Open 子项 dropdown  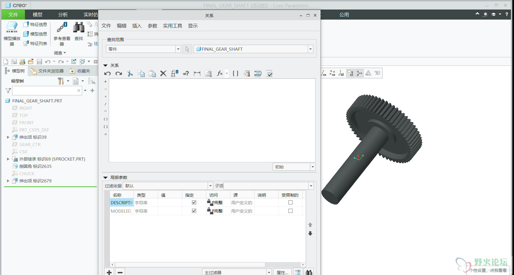click(x=311, y=186)
